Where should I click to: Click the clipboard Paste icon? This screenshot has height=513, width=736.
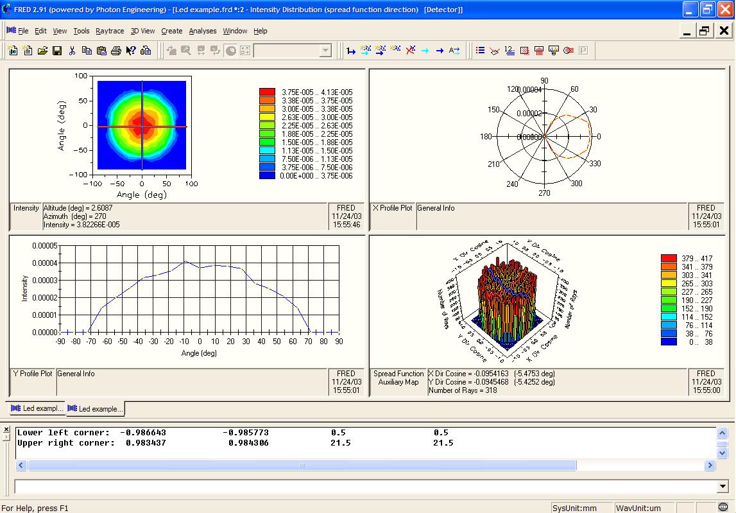[101, 50]
